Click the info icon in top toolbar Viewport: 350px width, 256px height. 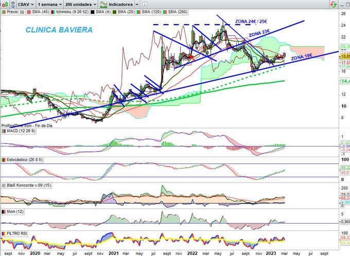(145, 4)
